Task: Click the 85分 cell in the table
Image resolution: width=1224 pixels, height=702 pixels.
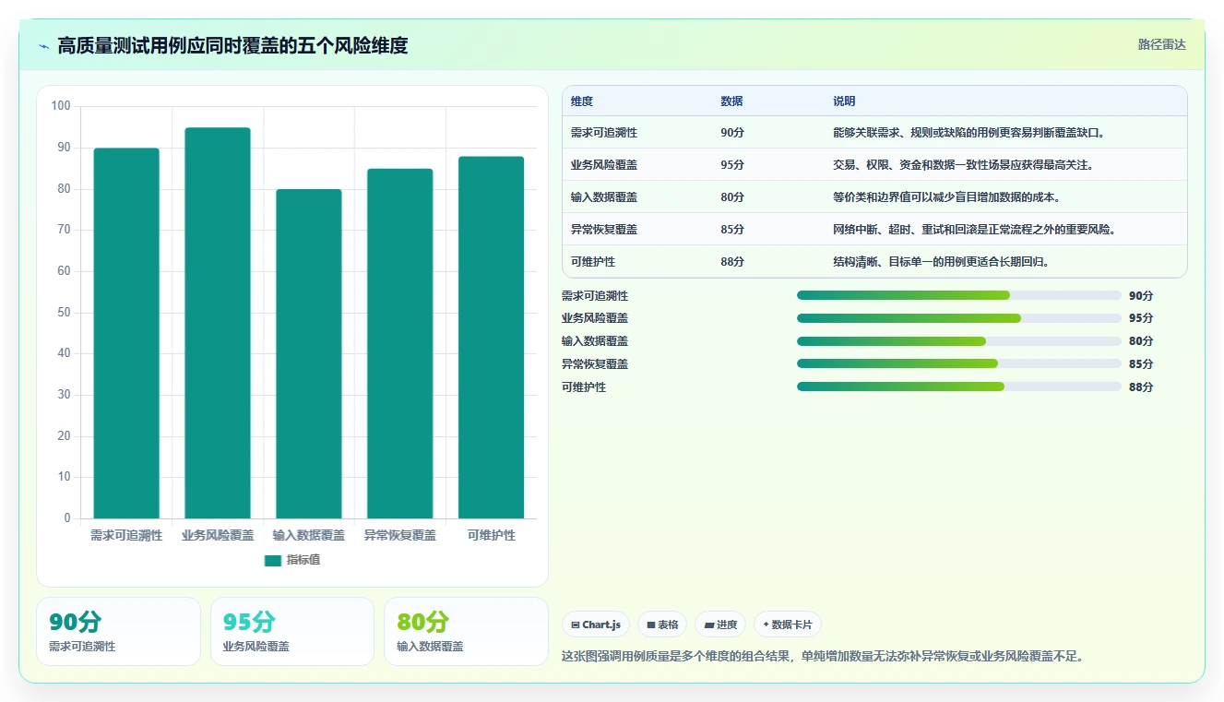Action: tap(732, 230)
